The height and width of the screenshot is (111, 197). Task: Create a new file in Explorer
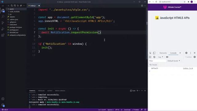click(12, 6)
